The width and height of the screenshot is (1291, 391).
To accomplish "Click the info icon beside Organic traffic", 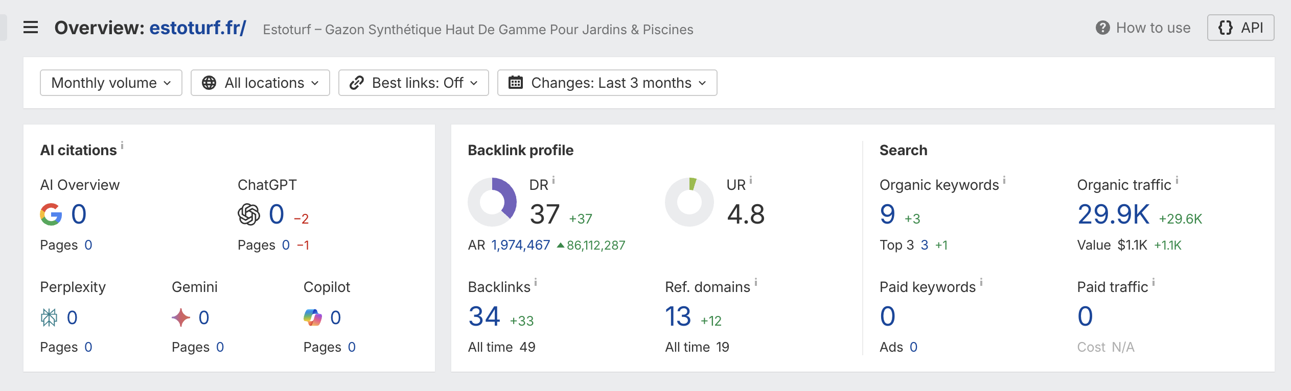I will (1177, 180).
